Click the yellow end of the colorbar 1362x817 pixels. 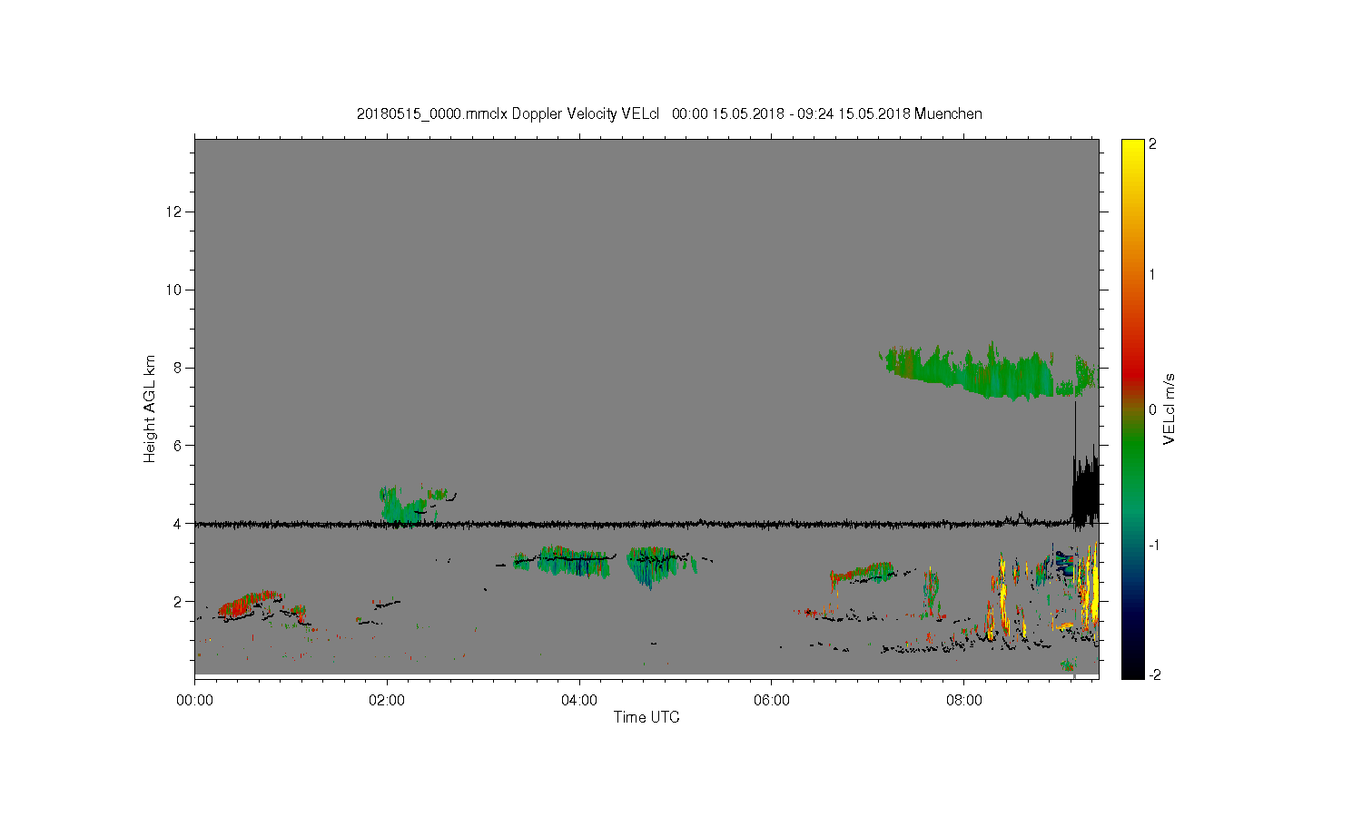coord(1132,154)
